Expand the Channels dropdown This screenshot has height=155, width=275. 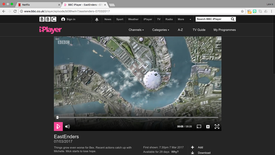point(136,30)
